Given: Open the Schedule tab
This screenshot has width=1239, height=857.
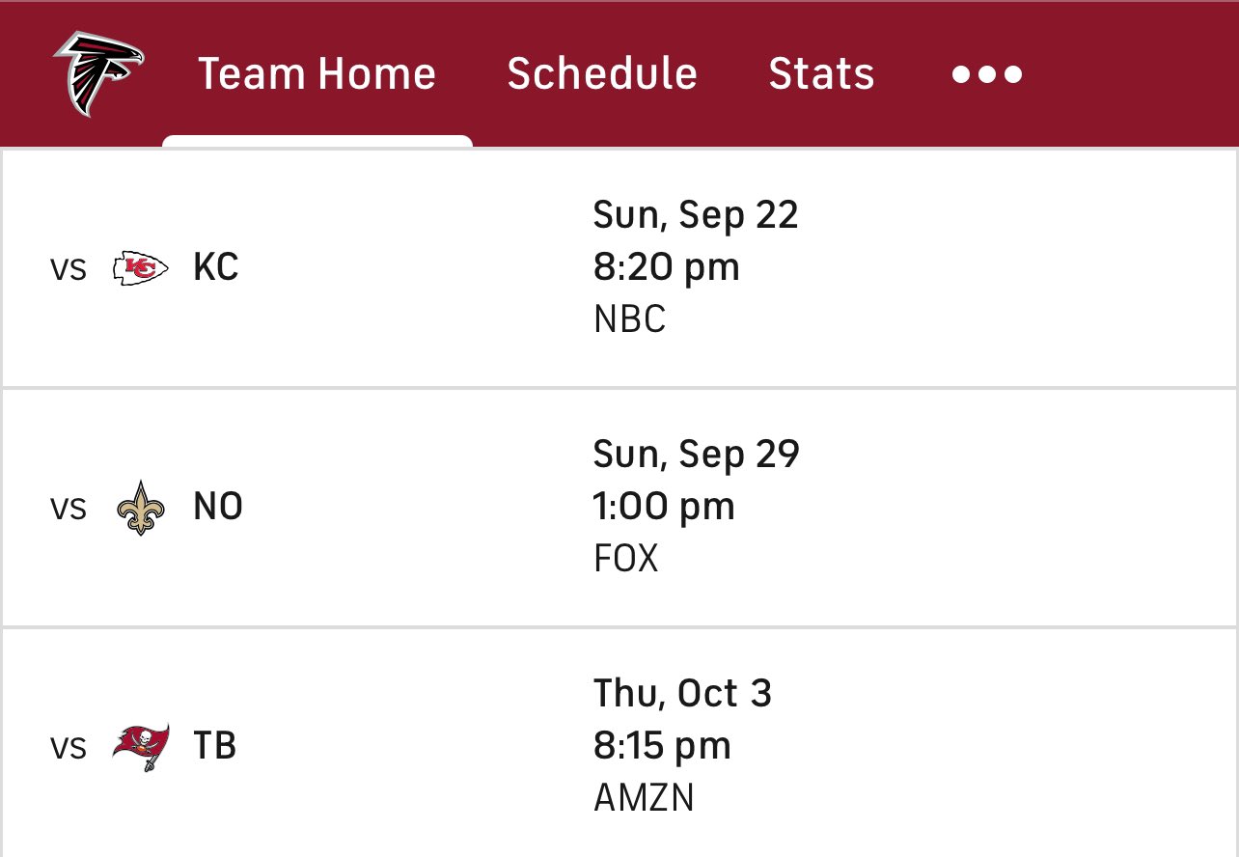Looking at the screenshot, I should click(x=602, y=73).
